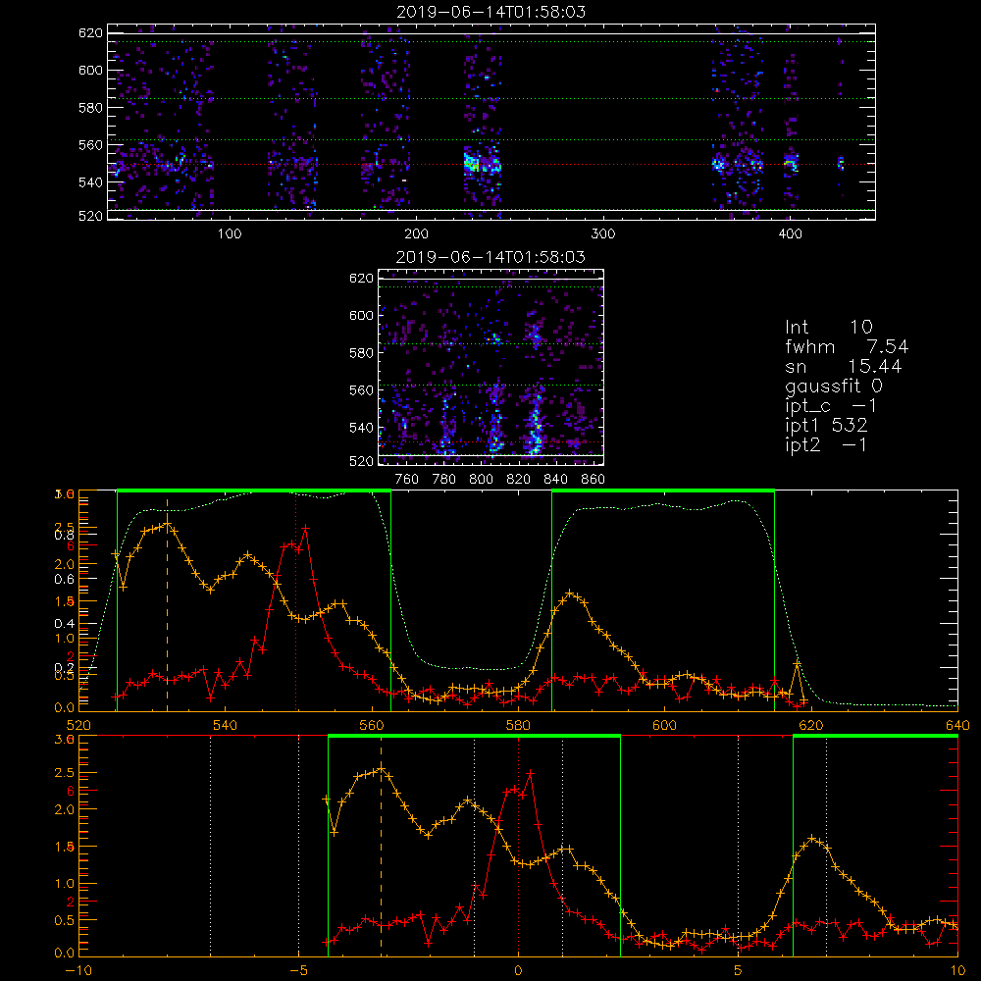The image size is (981, 981).
Task: Click x-axis label 600 on profile plot
Action: (665, 726)
